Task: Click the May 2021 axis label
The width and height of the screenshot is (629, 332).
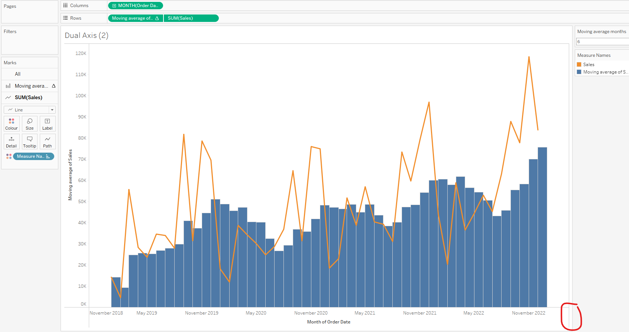Action: pyautogui.click(x=365, y=313)
